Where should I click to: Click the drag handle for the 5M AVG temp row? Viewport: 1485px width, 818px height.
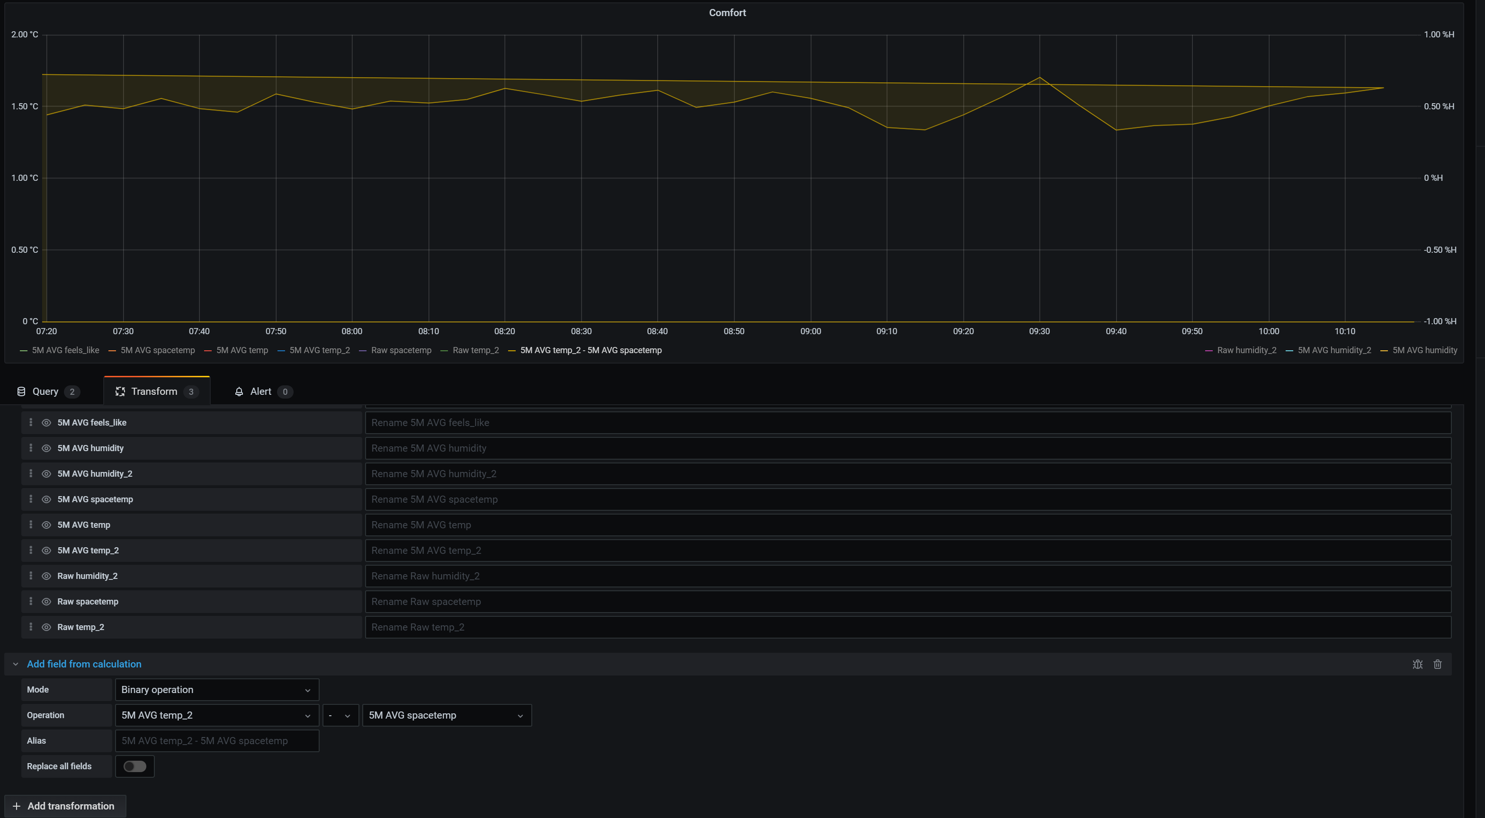tap(31, 525)
